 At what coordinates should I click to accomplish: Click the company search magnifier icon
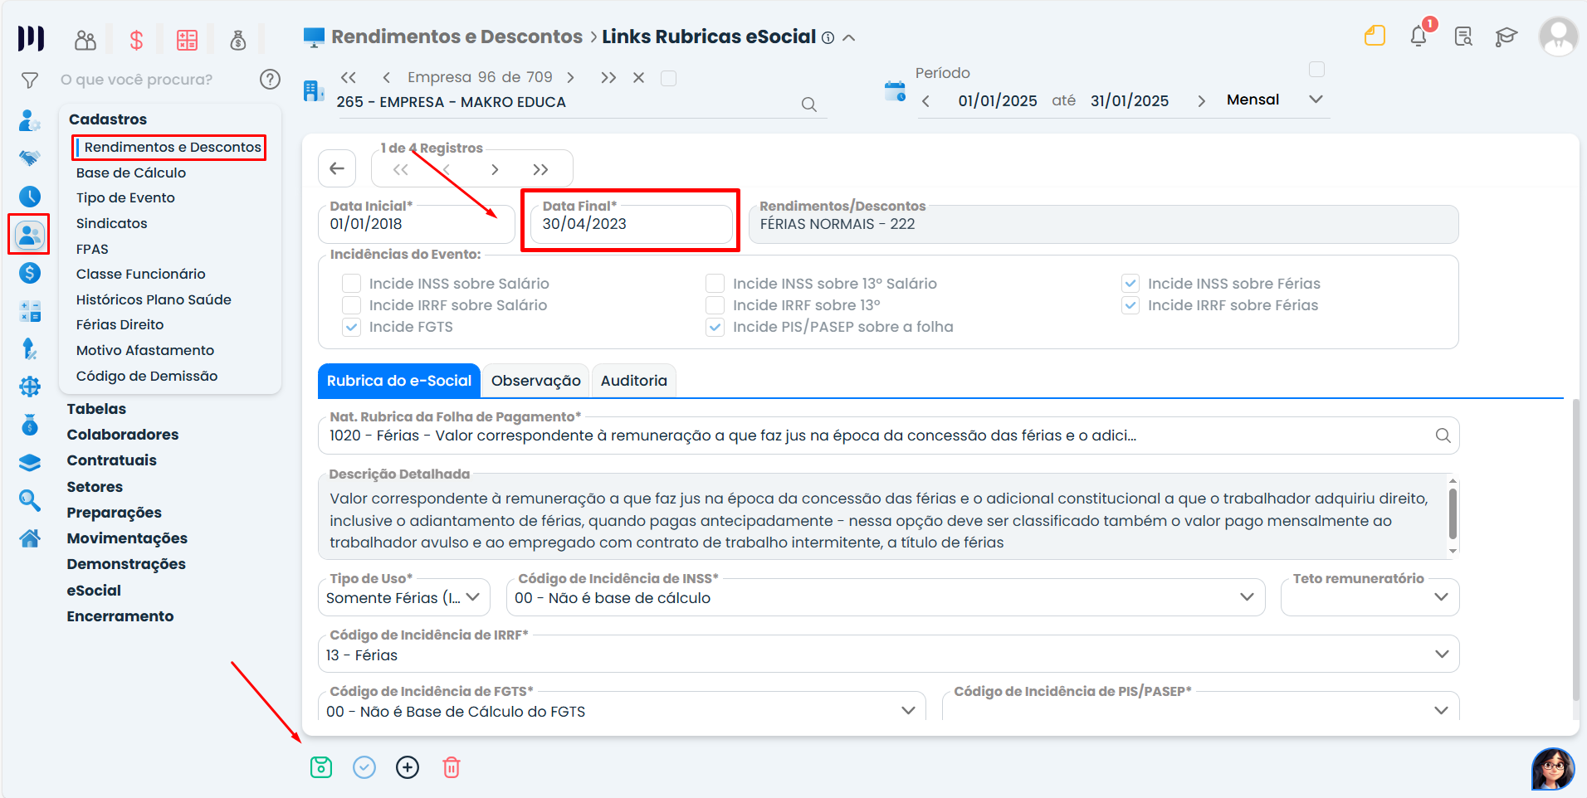(809, 105)
